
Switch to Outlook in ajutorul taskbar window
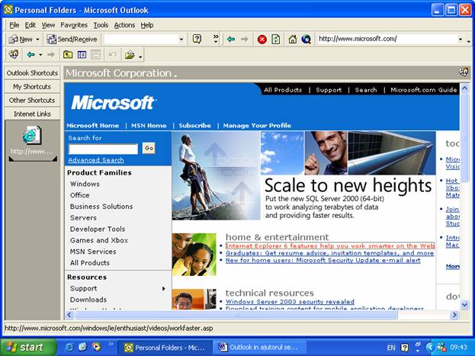click(x=259, y=347)
